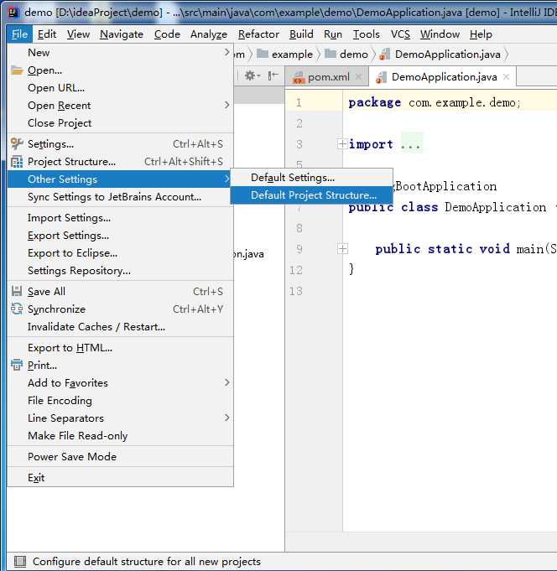Screen dimensions: 557x571
Task: Close the DemoApplication.java tab
Action: [x=507, y=77]
